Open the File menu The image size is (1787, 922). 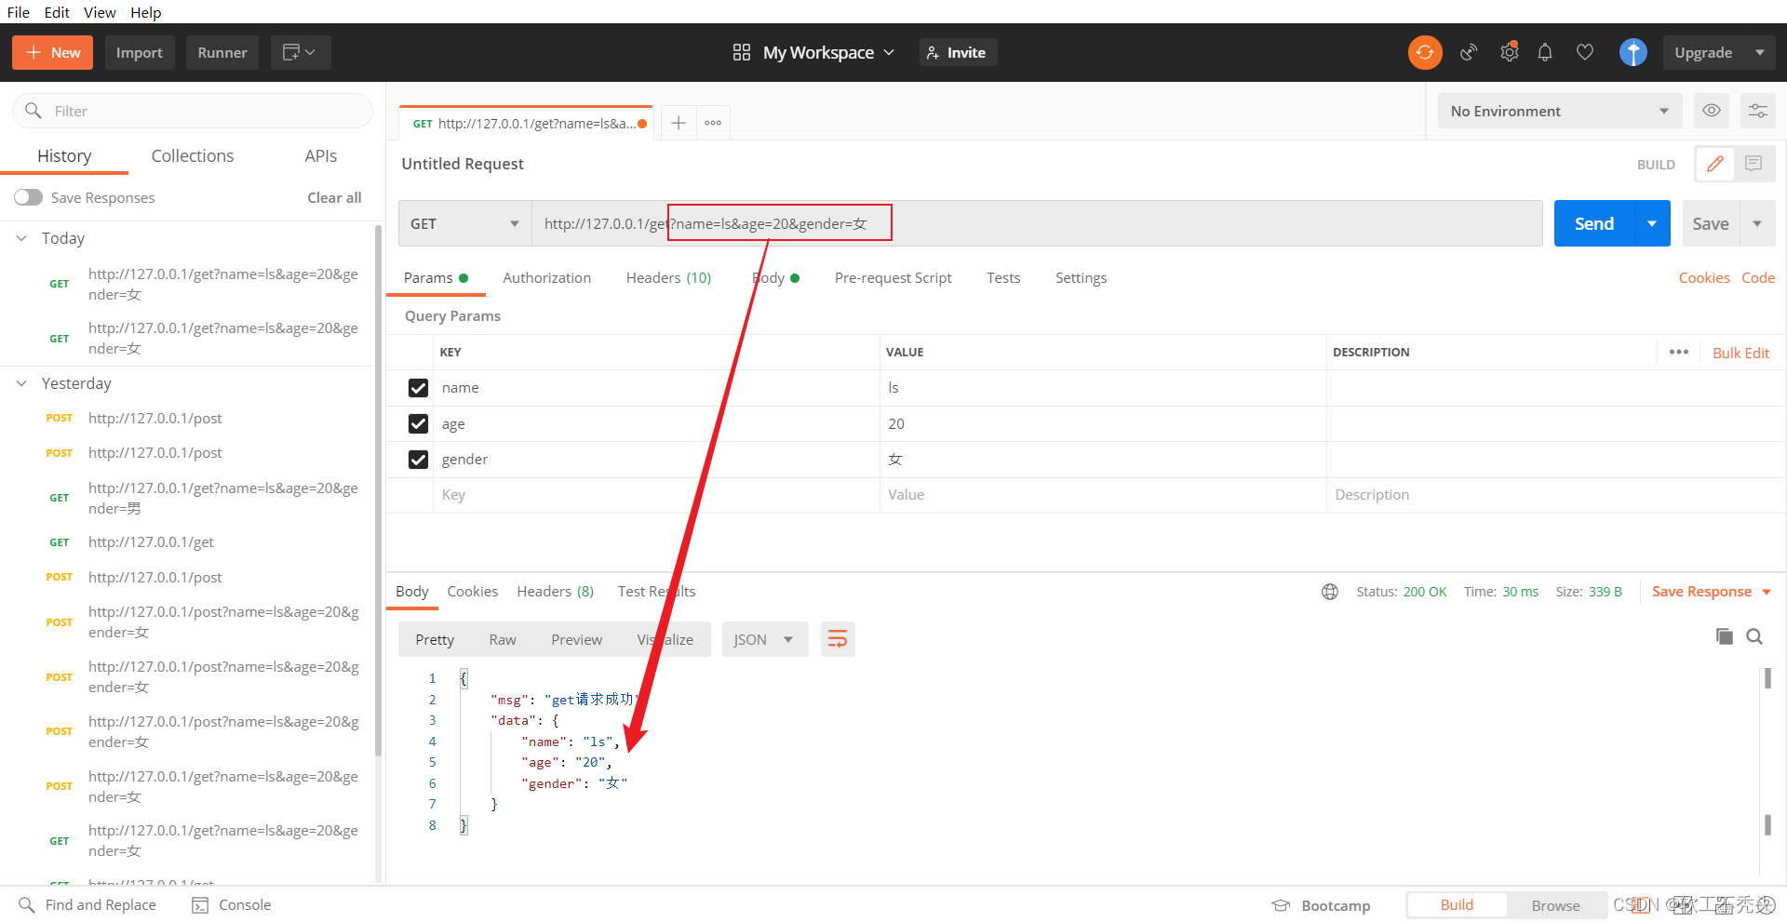click(x=19, y=12)
